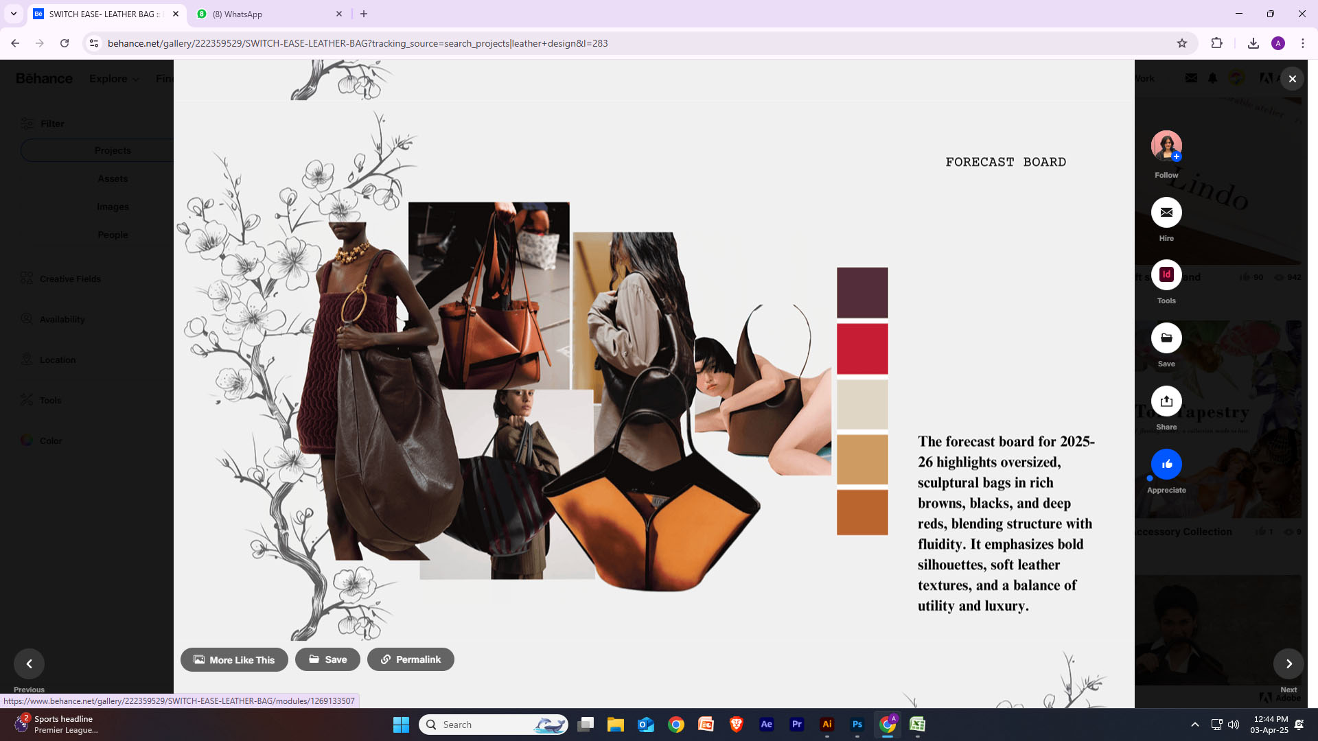
Task: Click the Save folder icon in sidebar
Action: point(1166,338)
